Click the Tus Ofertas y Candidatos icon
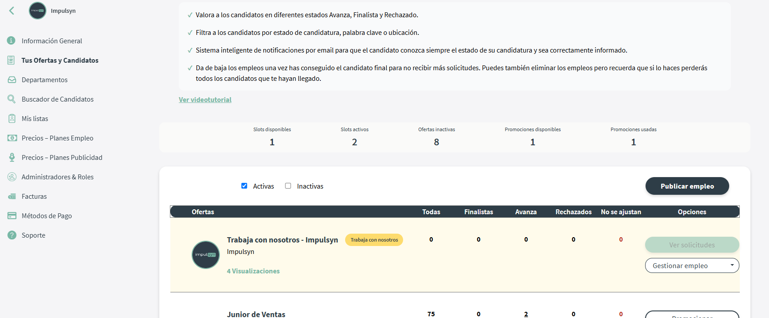This screenshot has width=769, height=318. [12, 60]
